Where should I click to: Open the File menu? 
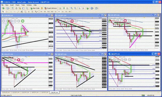pos(2,5)
